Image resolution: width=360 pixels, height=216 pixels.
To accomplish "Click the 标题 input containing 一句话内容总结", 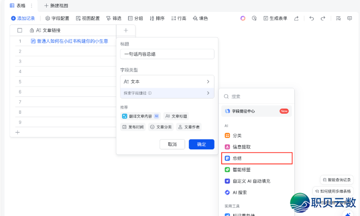I will 167,54.
